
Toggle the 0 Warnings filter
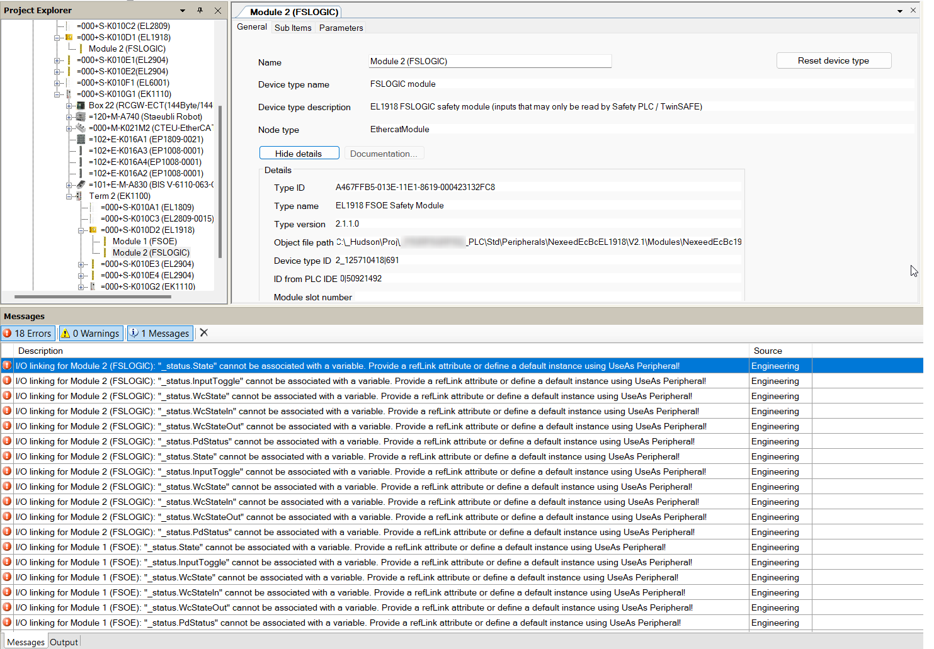coord(90,334)
